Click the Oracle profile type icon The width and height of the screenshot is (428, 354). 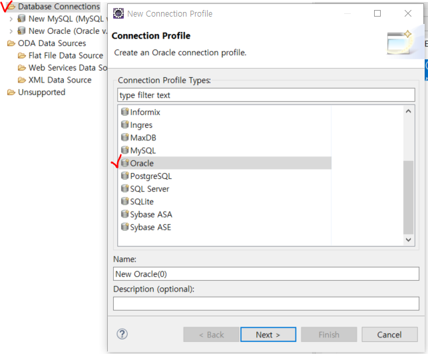(124, 163)
